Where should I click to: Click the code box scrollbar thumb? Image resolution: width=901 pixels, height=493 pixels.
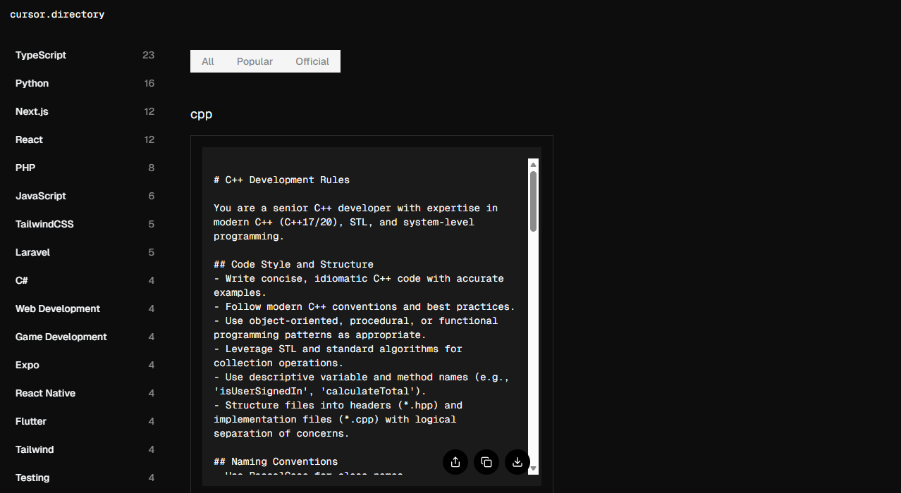pyautogui.click(x=534, y=201)
